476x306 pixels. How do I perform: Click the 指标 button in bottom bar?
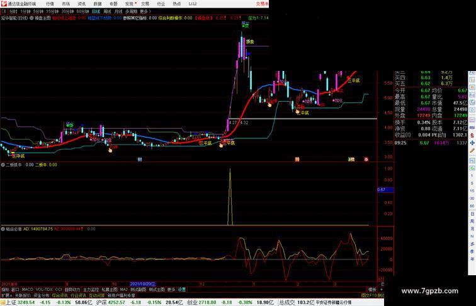tap(5, 290)
